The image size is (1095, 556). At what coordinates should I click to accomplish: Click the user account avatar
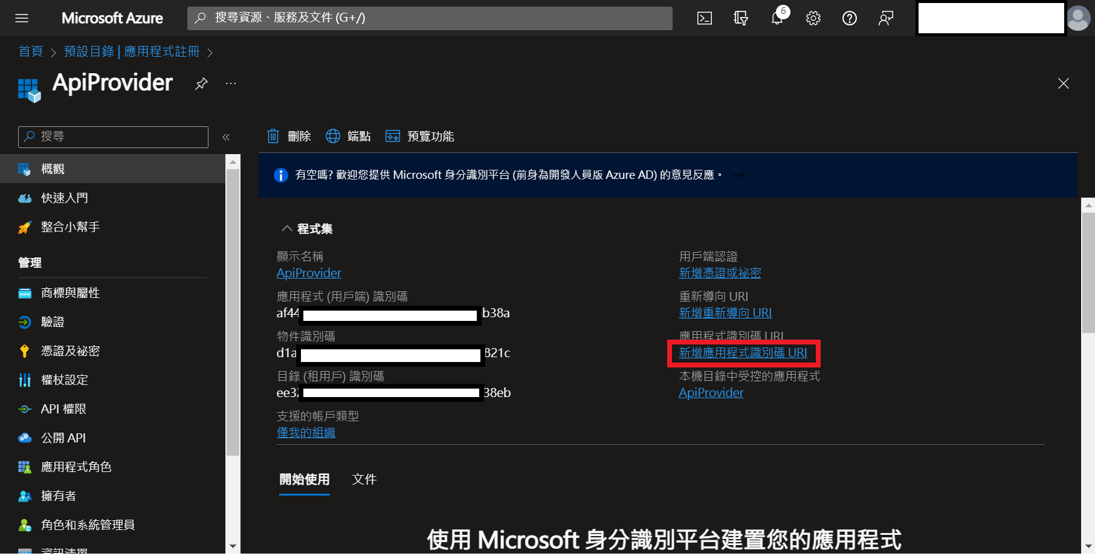(1079, 18)
